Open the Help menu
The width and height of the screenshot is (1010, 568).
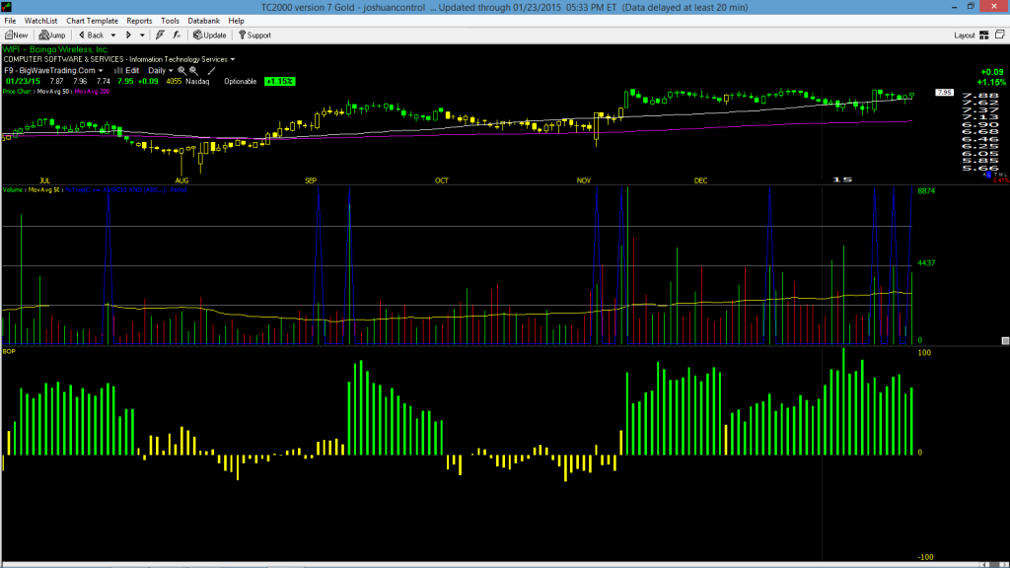[237, 21]
